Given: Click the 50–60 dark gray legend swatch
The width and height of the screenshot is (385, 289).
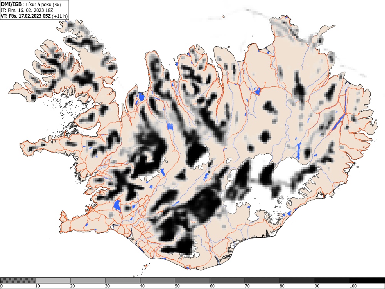Looking at the screenshot, I should point(192,281).
